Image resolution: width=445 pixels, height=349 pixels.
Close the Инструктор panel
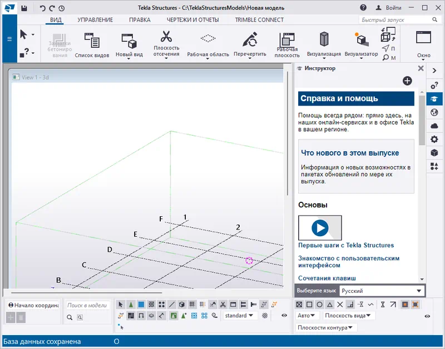421,68
